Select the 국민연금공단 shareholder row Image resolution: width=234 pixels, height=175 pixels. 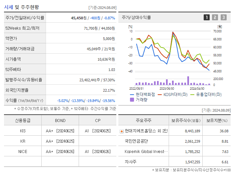[174, 141]
